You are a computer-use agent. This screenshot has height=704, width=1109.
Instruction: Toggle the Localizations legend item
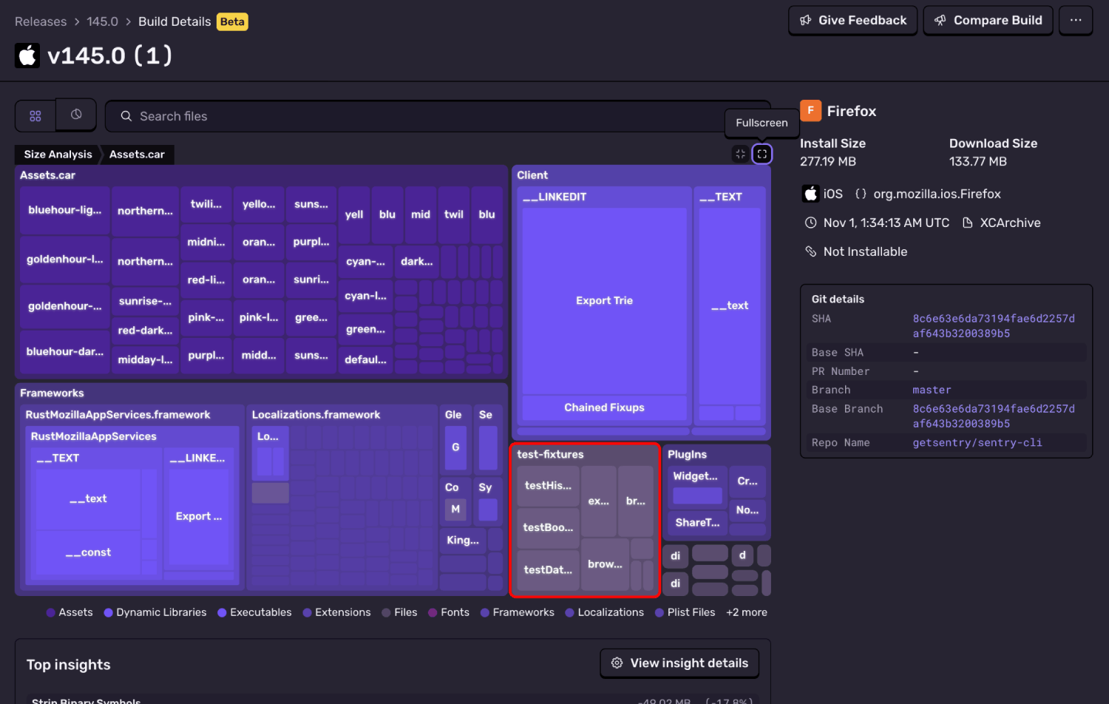point(604,612)
